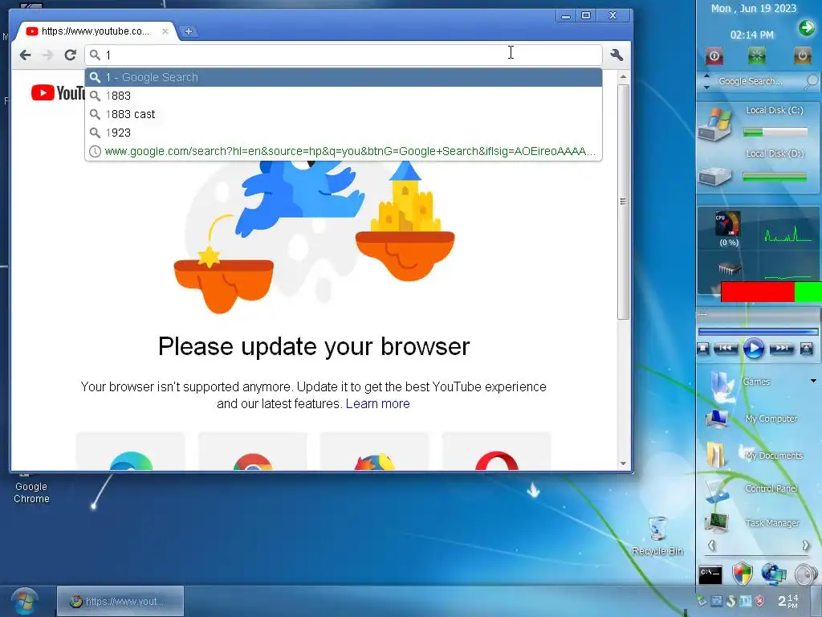Click the browser forward arrow

click(x=47, y=55)
